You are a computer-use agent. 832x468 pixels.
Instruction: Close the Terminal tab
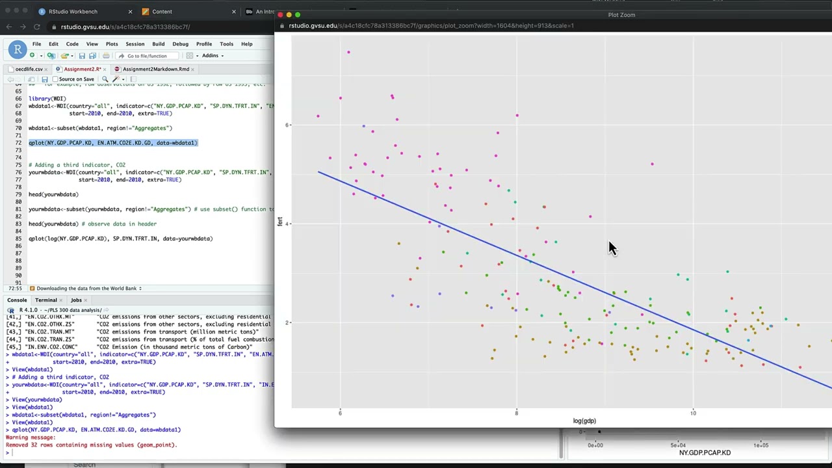point(61,300)
